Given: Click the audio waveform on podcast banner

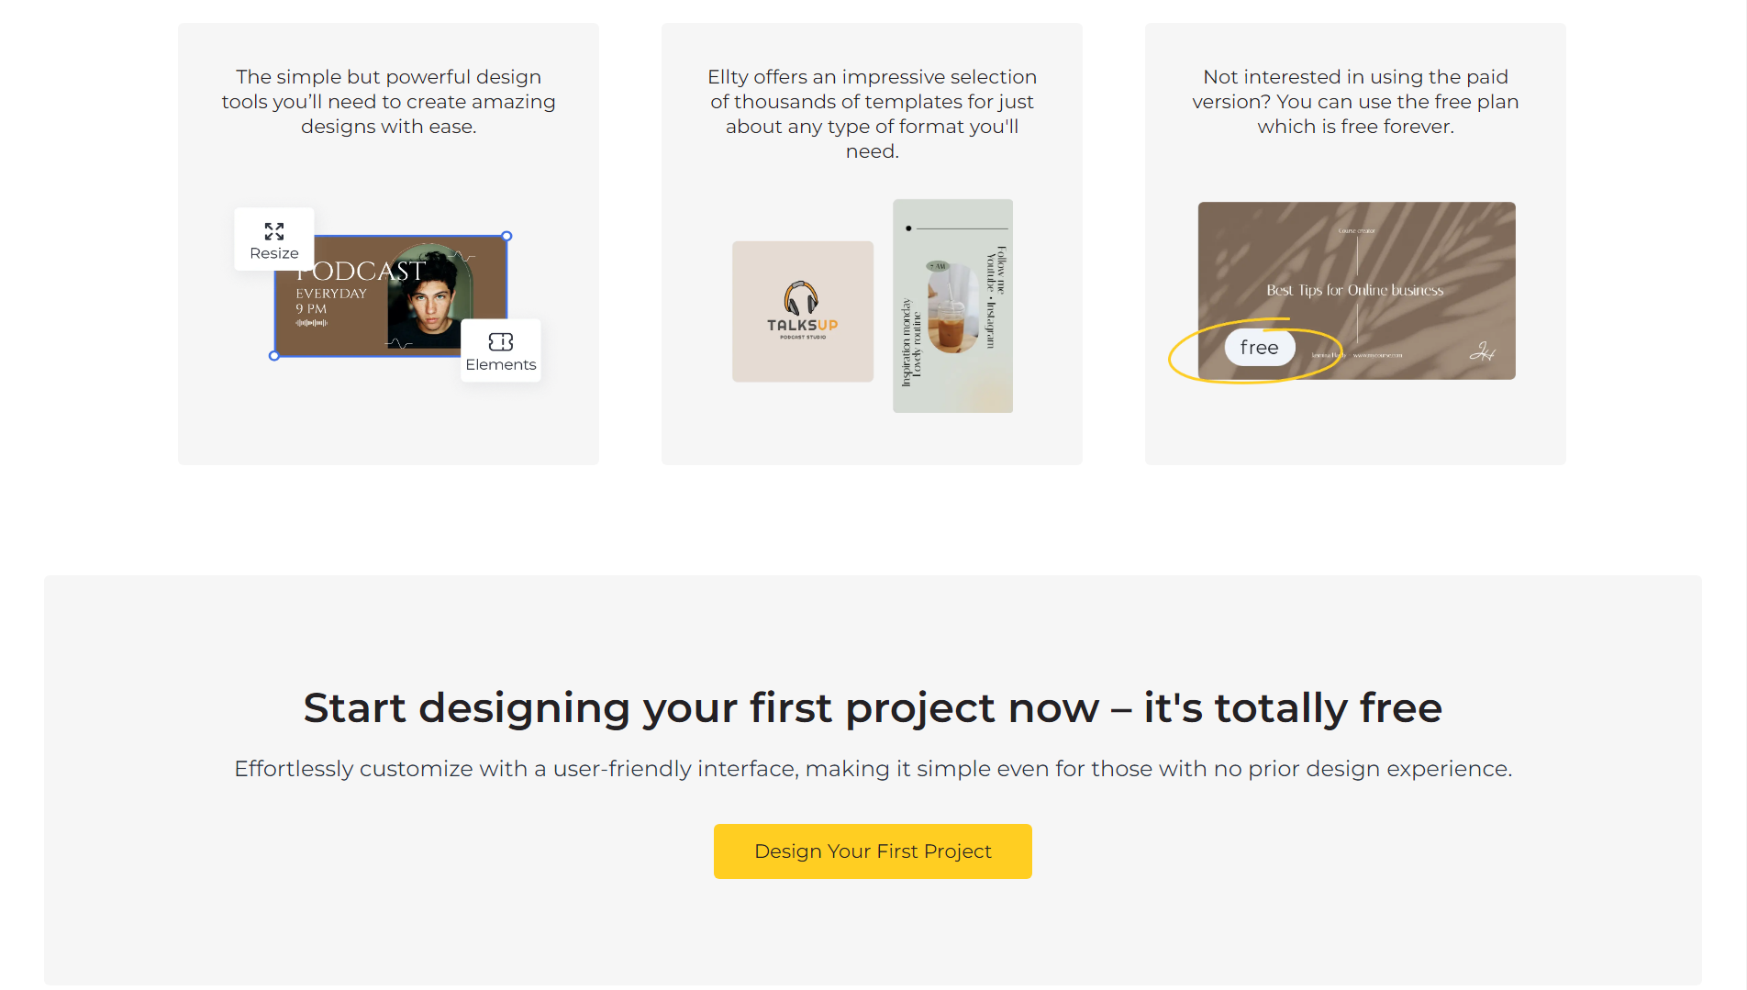Looking at the screenshot, I should [x=312, y=323].
